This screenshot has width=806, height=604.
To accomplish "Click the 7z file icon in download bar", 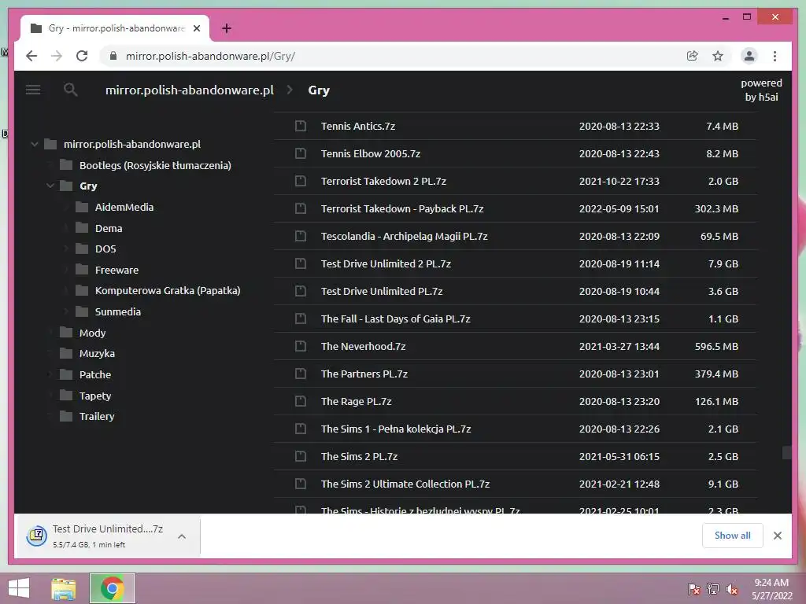I will [37, 536].
